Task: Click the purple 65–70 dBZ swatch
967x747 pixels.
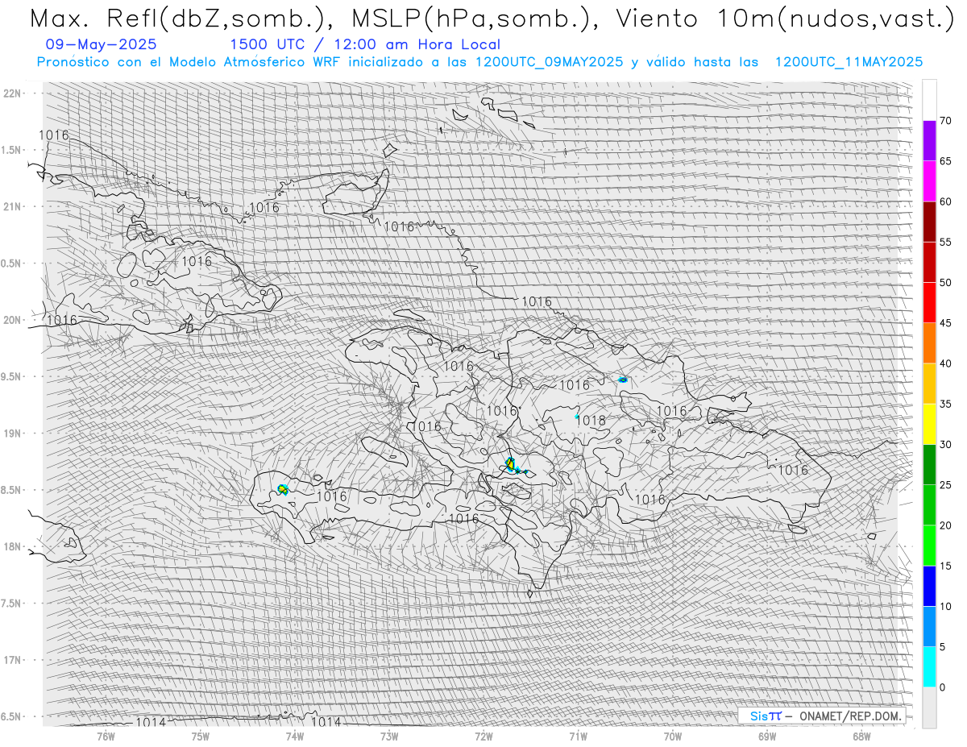Action: 929,141
